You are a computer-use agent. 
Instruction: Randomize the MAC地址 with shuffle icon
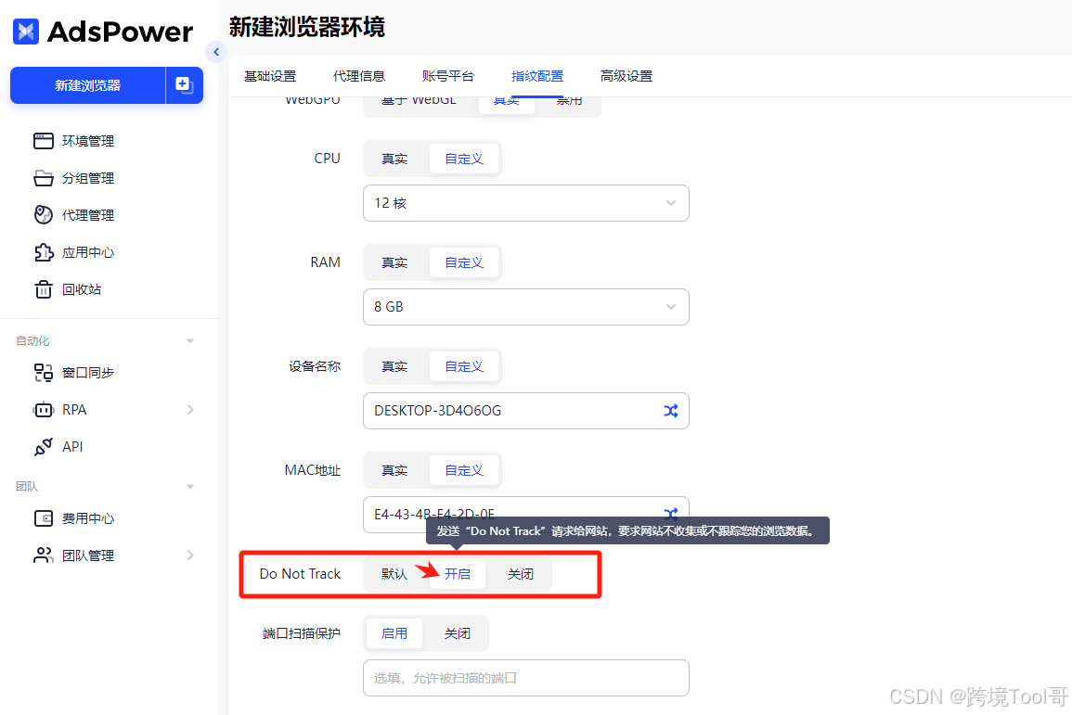[x=671, y=513]
